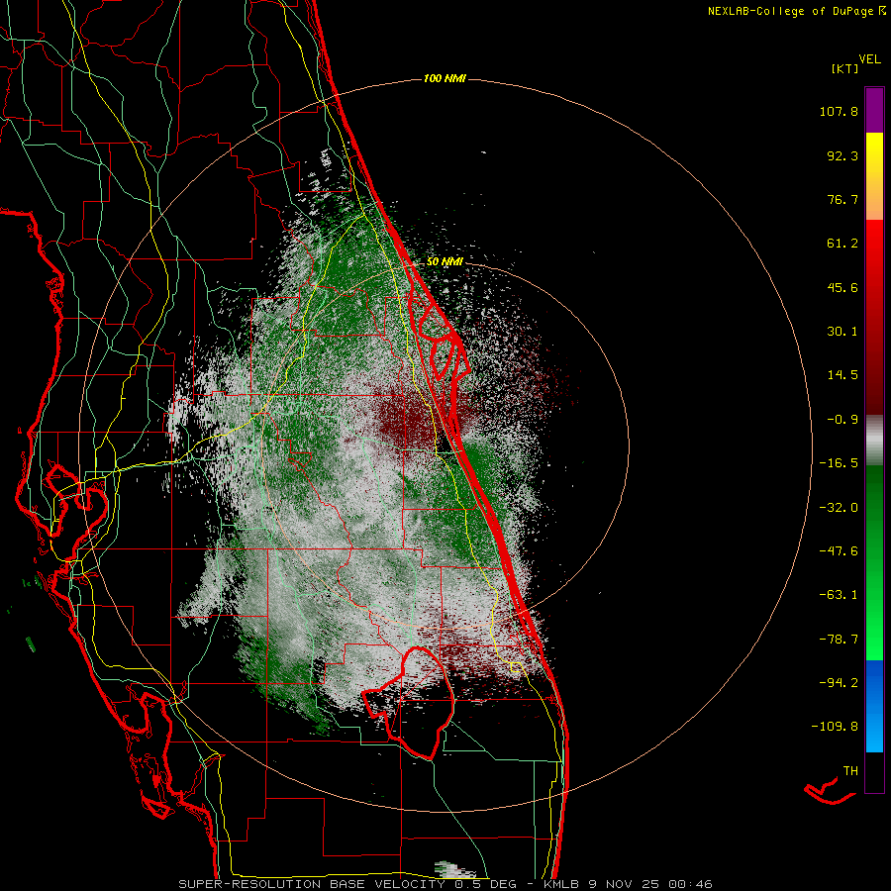Screen dimensions: 891x891
Task: Select the -0.9 scale label
Action: pyautogui.click(x=842, y=420)
